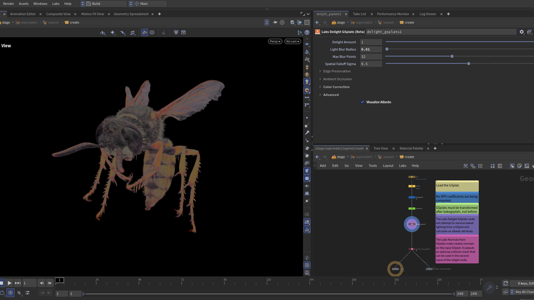The image size is (534, 300).
Task: Click the stop button in the playbar
Action: [x=2, y=283]
